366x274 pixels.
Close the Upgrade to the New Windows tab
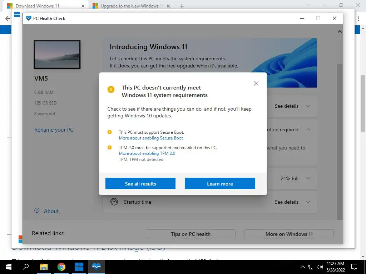pos(168,6)
